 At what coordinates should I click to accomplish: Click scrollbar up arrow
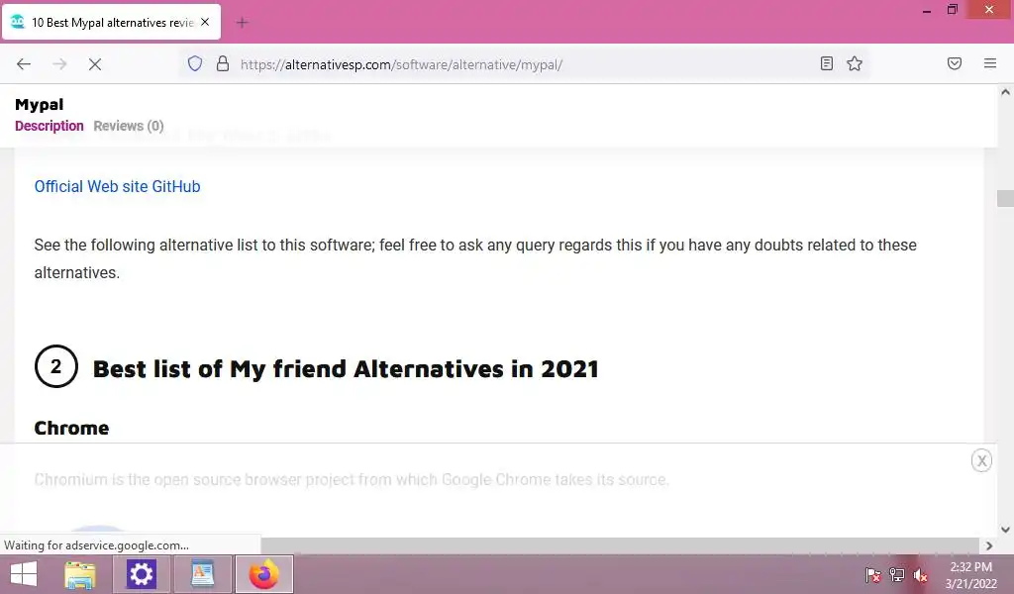(1005, 92)
